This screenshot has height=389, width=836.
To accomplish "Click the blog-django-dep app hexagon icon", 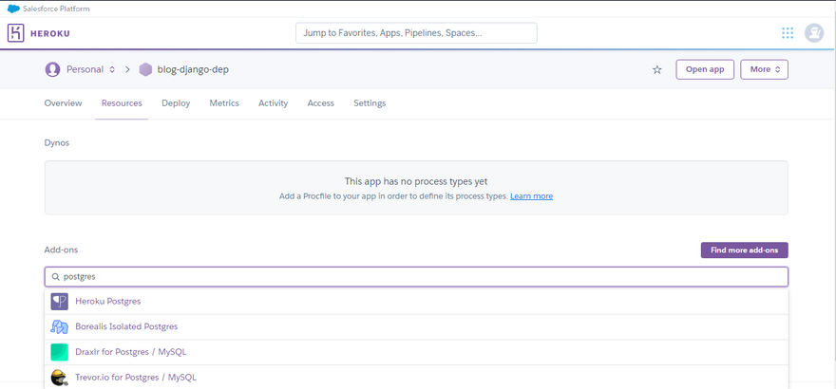I will [x=145, y=69].
